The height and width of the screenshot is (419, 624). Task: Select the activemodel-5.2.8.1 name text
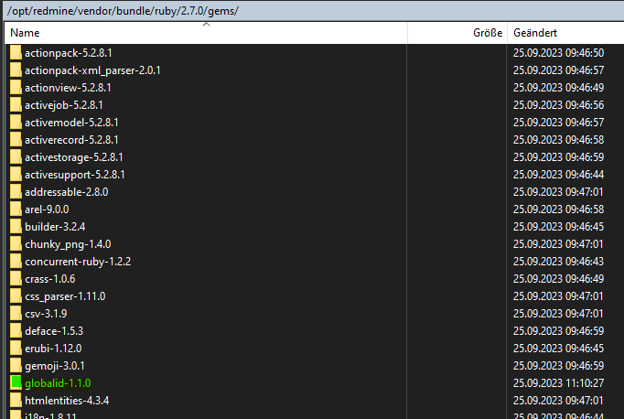click(71, 123)
